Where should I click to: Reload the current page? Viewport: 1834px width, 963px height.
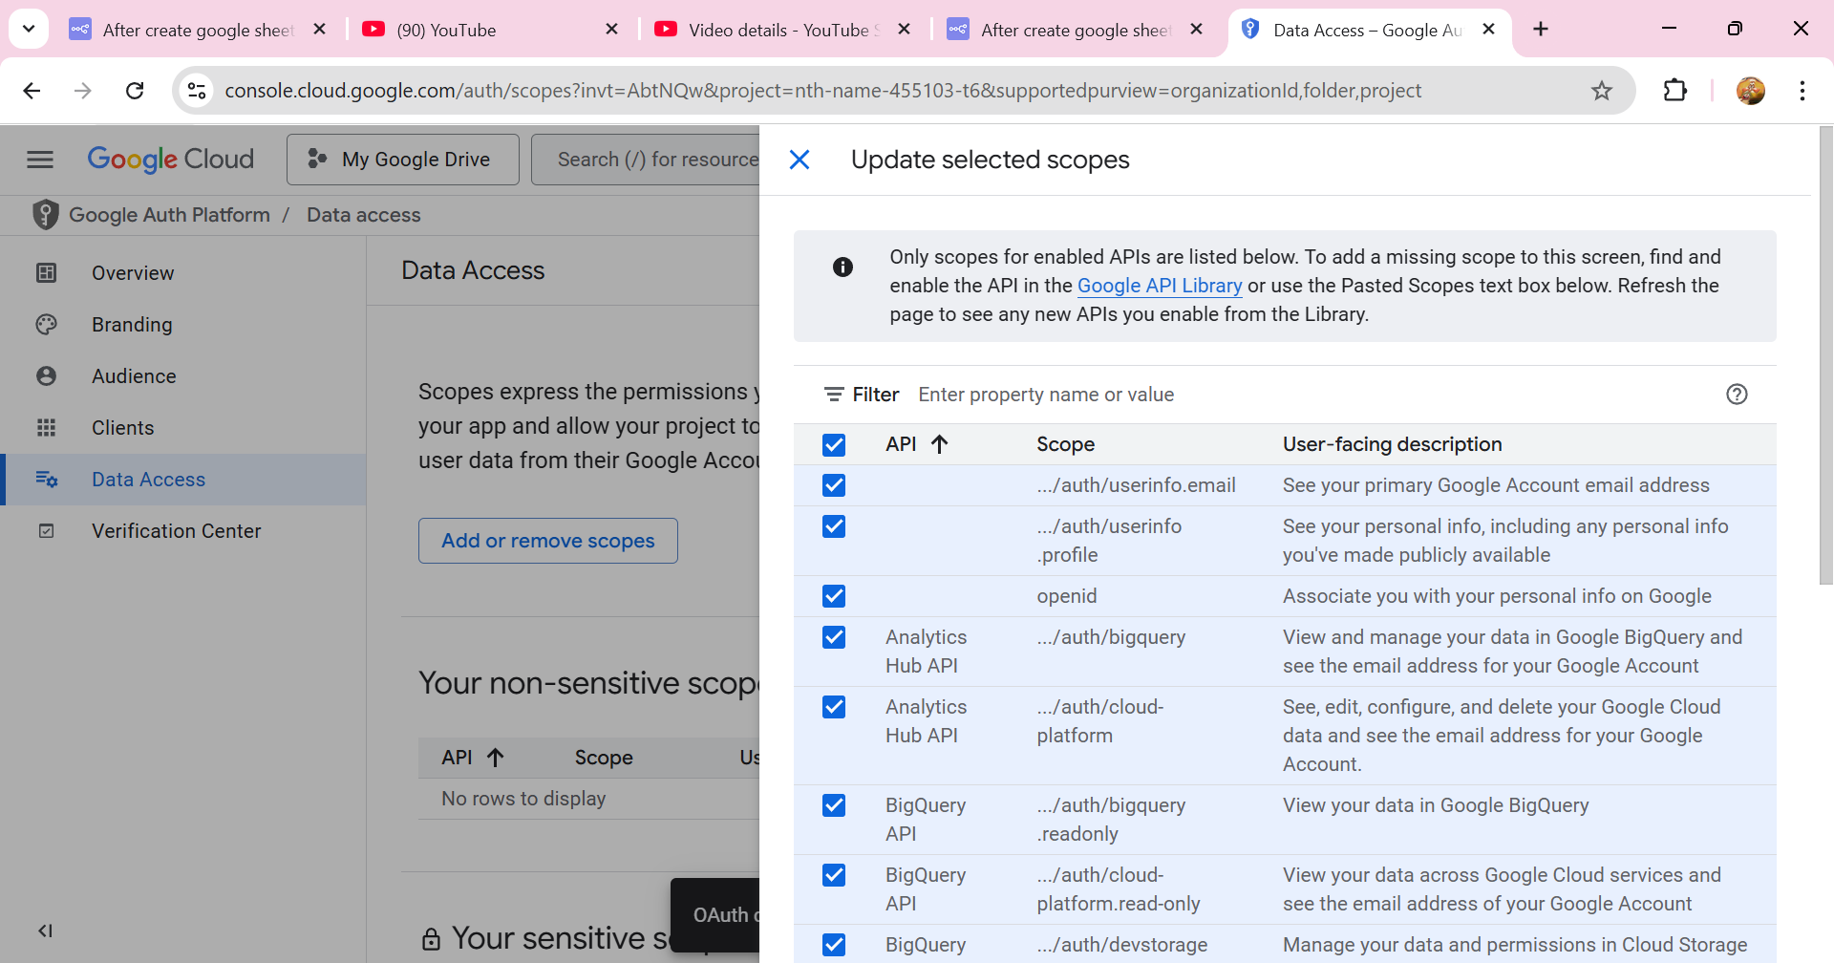(135, 91)
